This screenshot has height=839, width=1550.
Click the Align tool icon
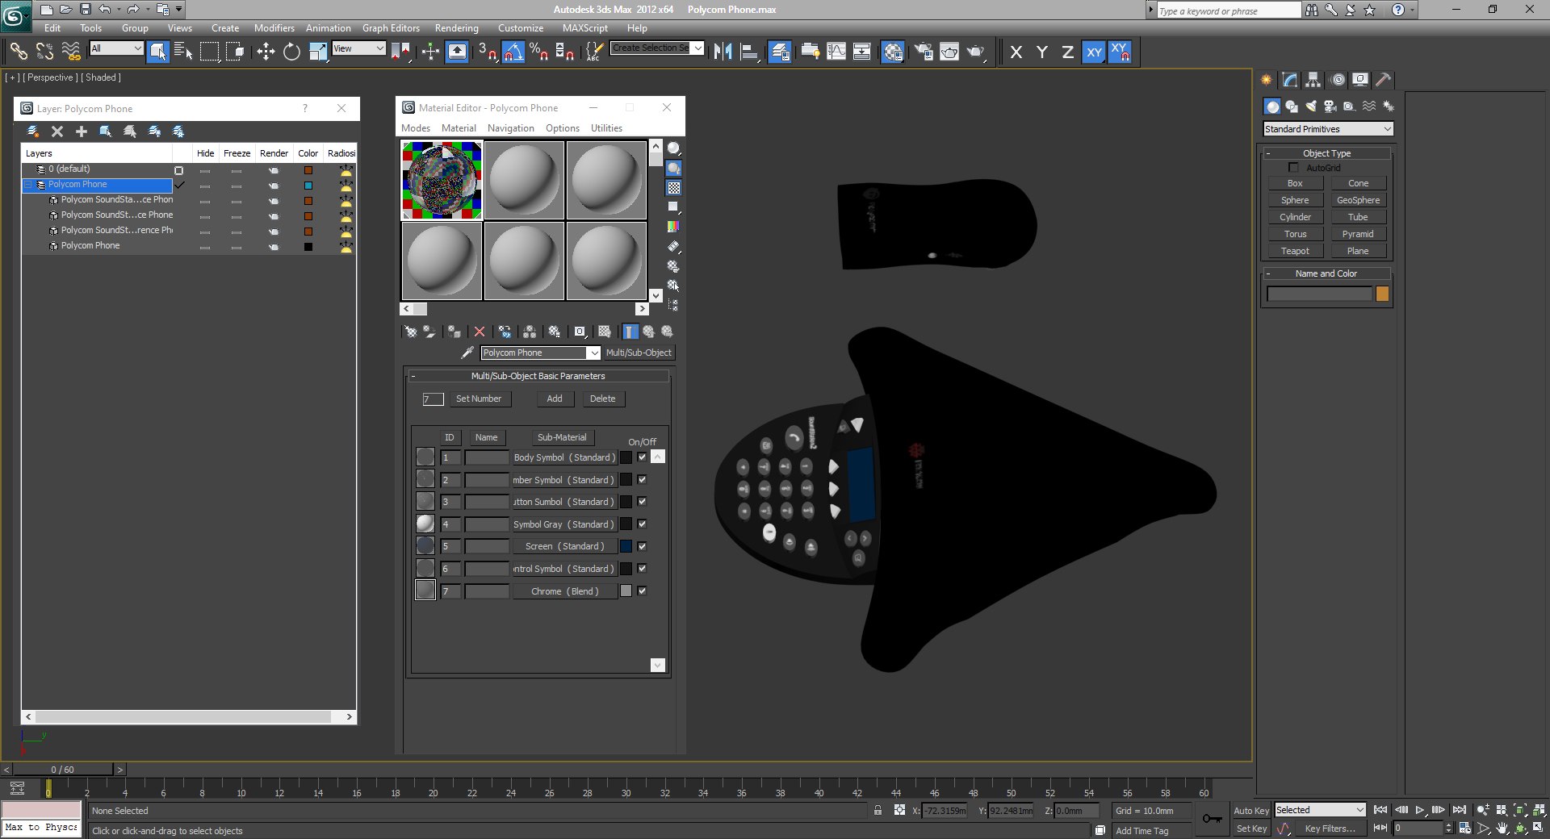click(750, 52)
